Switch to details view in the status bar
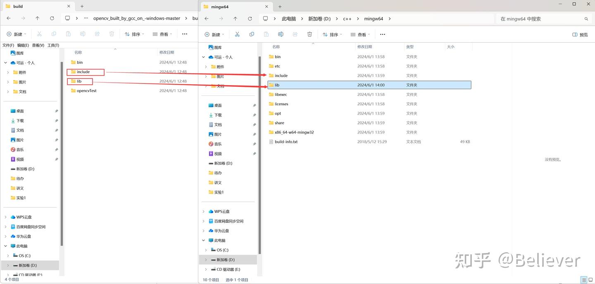 (584, 280)
